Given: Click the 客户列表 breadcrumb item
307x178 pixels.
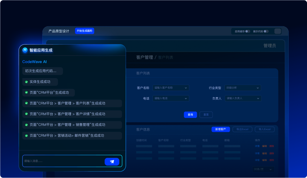Looking at the screenshot, I should tap(165, 57).
